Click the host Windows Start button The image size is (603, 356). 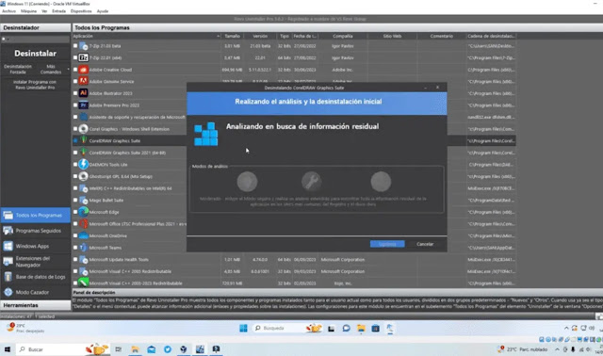click(7, 349)
